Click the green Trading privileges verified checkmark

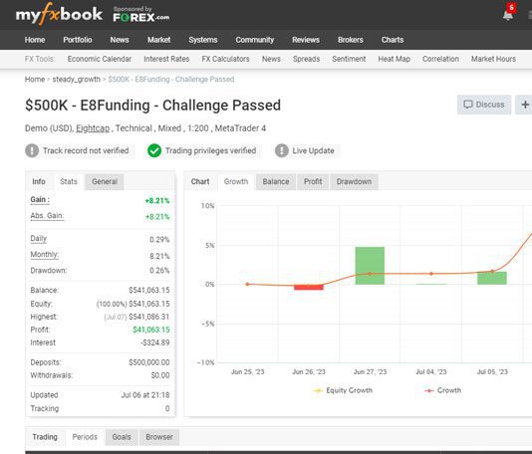point(154,150)
